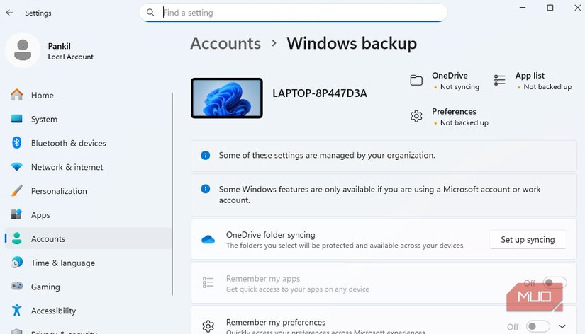The height and width of the screenshot is (334, 585).
Task: Click Set up syncing button
Action: tap(528, 240)
